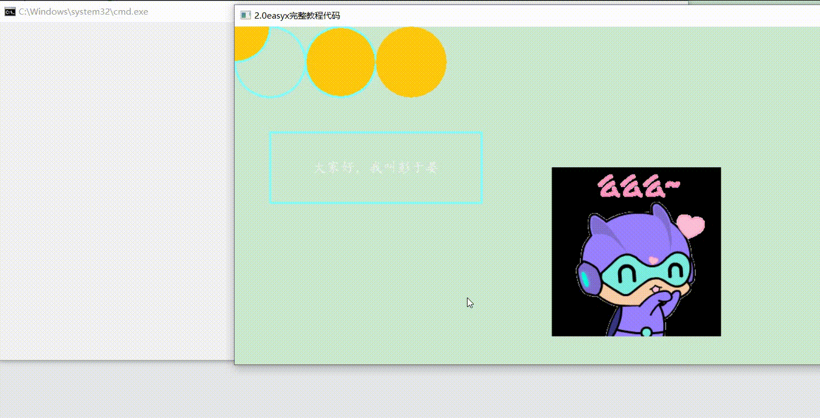
Task: Click the solid yellow circle without outline
Action: pos(411,62)
